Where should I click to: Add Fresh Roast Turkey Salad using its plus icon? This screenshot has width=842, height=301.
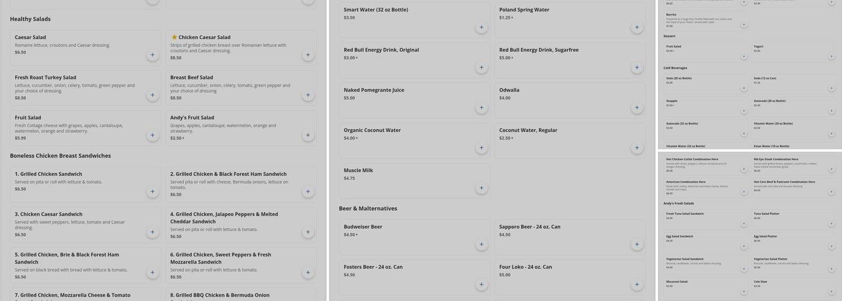pyautogui.click(x=152, y=95)
